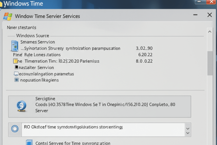This screenshot has width=217, height=145.
Task: Click the vertical scrollbar thumb
Action: tap(210, 63)
